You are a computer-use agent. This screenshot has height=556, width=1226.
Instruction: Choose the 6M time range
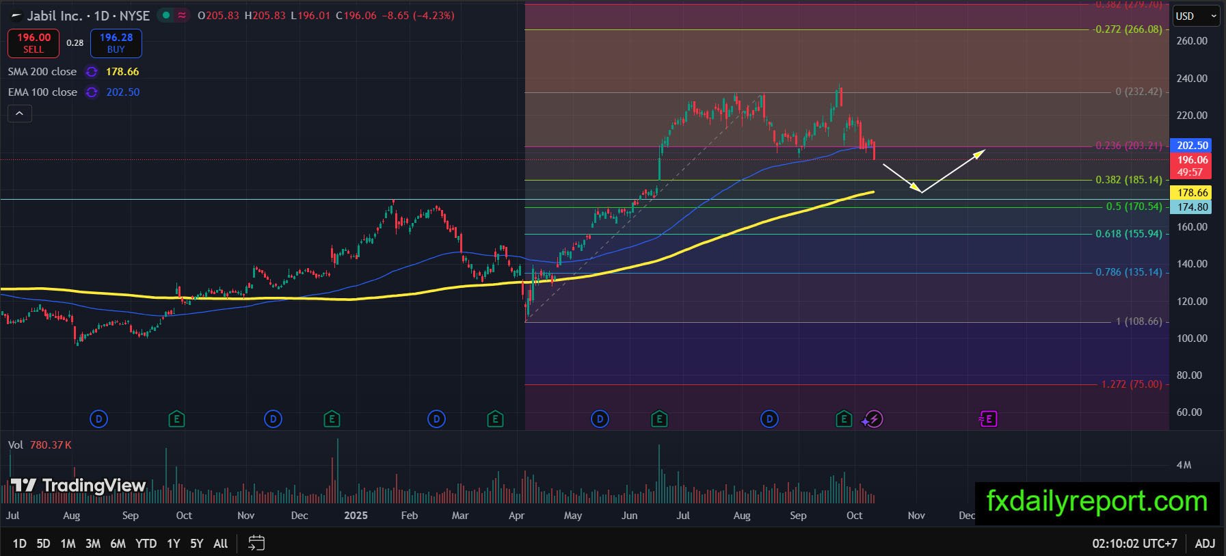118,543
